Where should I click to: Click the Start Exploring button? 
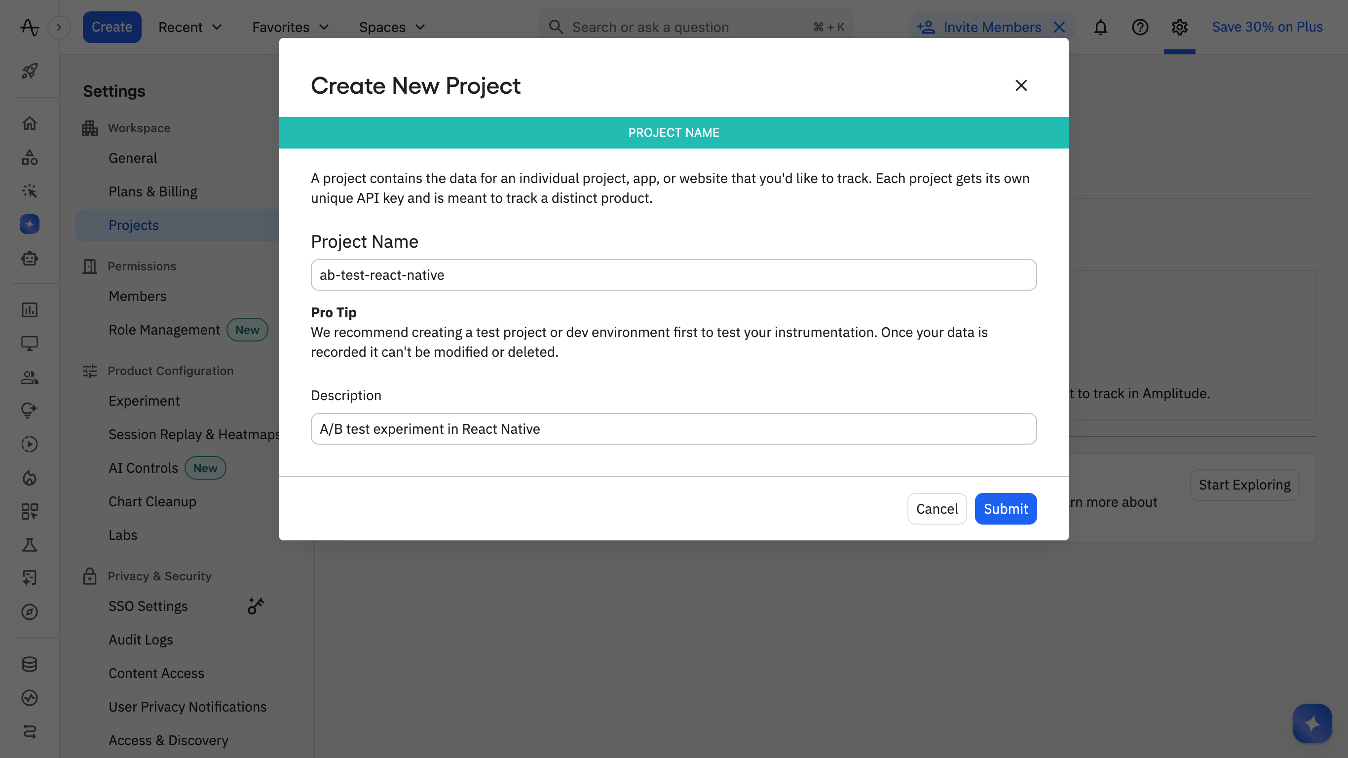tap(1244, 485)
